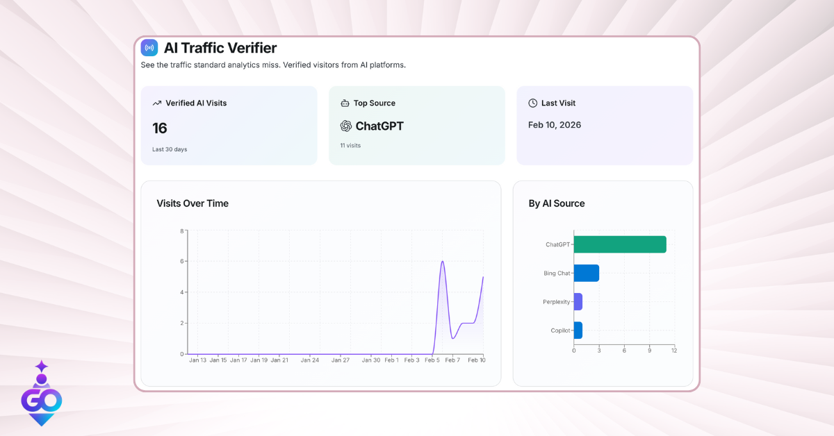Select the blue Bing Chat bar

tap(586, 273)
